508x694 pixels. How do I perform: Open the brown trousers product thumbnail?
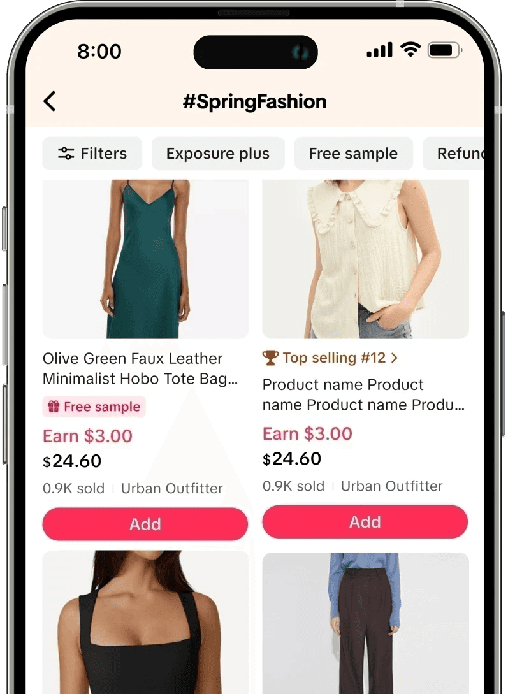click(365, 623)
